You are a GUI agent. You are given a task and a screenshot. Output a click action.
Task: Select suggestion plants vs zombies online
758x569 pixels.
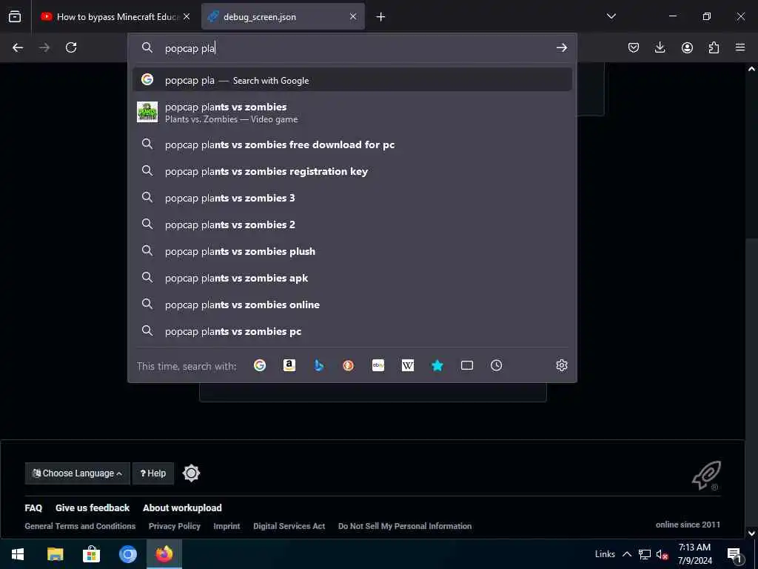coord(352,305)
